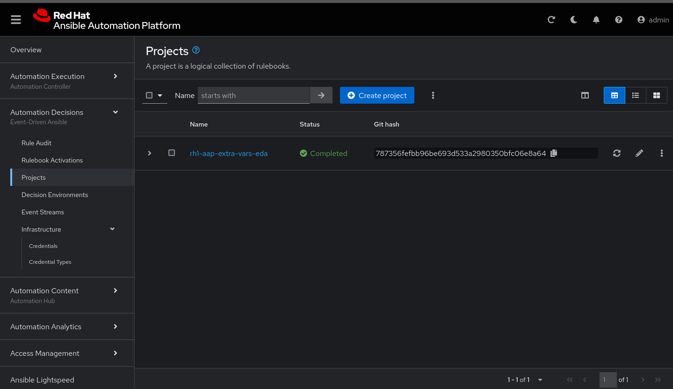The height and width of the screenshot is (389, 673).
Task: Expand Automation Analytics section
Action: click(x=67, y=326)
